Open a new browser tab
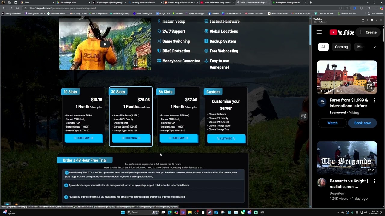Image resolution: width=385 pixels, height=216 pixels. coord(311,2)
